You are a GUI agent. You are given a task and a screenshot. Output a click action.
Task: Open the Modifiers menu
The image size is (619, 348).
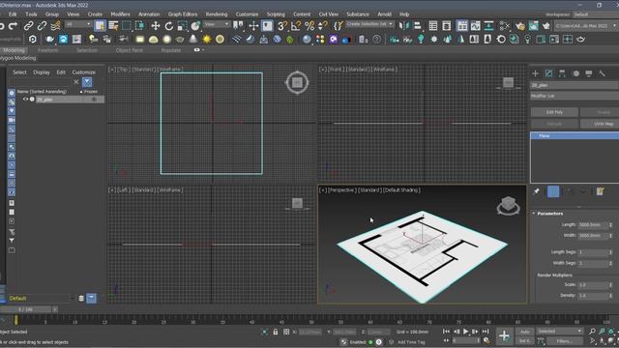(x=120, y=14)
